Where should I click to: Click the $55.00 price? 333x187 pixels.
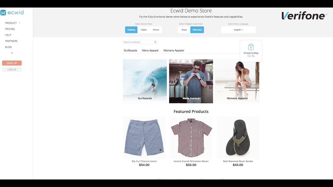(191, 165)
